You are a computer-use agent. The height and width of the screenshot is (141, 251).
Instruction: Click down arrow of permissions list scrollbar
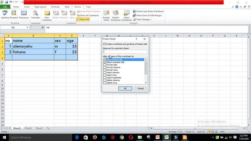146,83
